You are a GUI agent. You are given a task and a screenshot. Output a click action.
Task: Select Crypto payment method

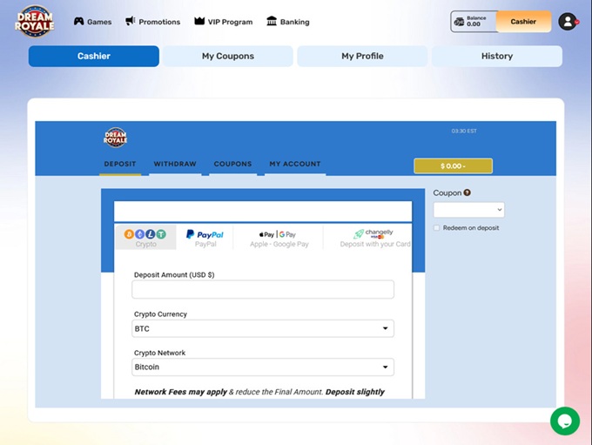click(145, 238)
